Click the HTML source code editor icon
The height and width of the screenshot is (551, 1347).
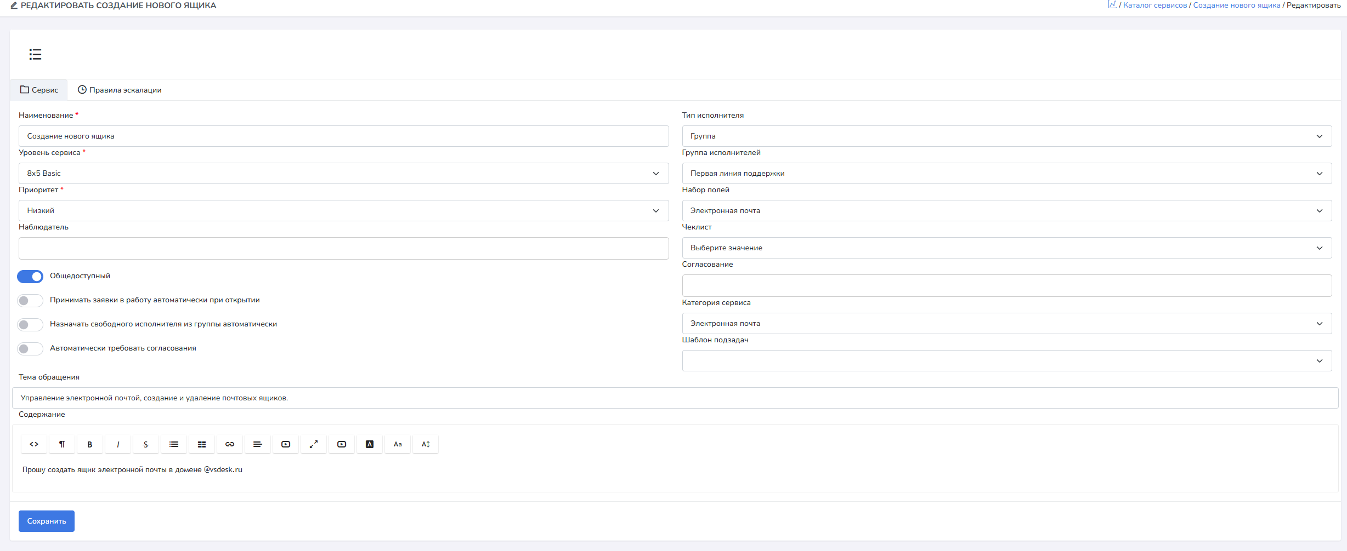tap(34, 444)
